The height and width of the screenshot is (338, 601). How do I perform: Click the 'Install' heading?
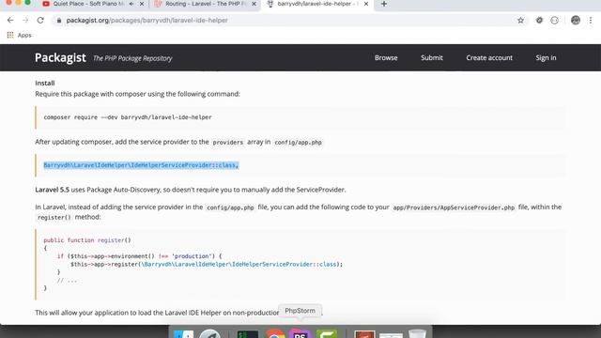45,84
